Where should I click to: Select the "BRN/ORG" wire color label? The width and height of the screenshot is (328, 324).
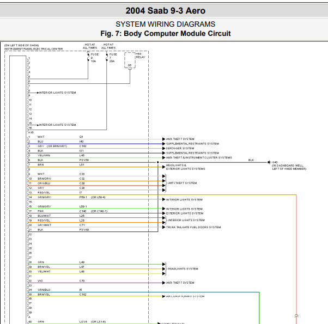(44, 179)
